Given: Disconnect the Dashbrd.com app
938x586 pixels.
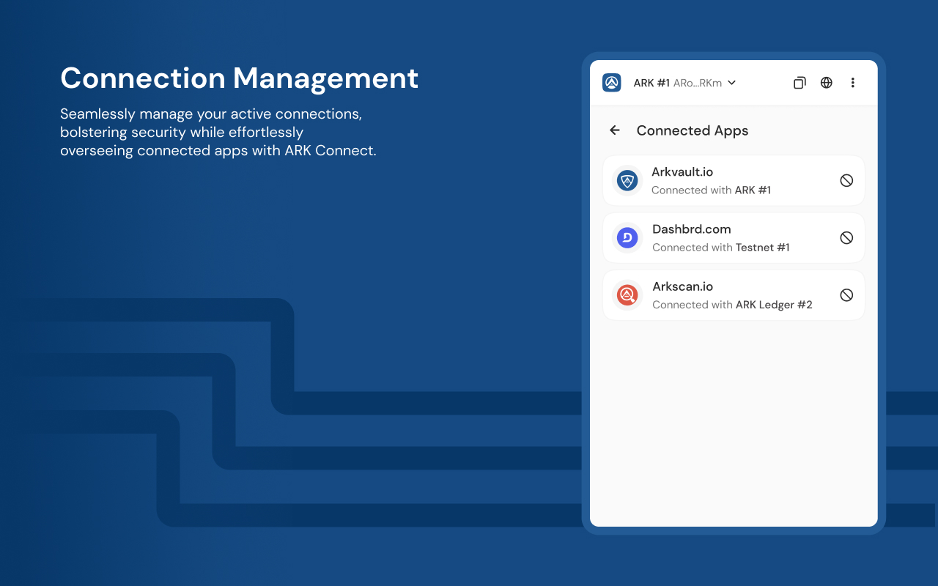Looking at the screenshot, I should point(846,237).
